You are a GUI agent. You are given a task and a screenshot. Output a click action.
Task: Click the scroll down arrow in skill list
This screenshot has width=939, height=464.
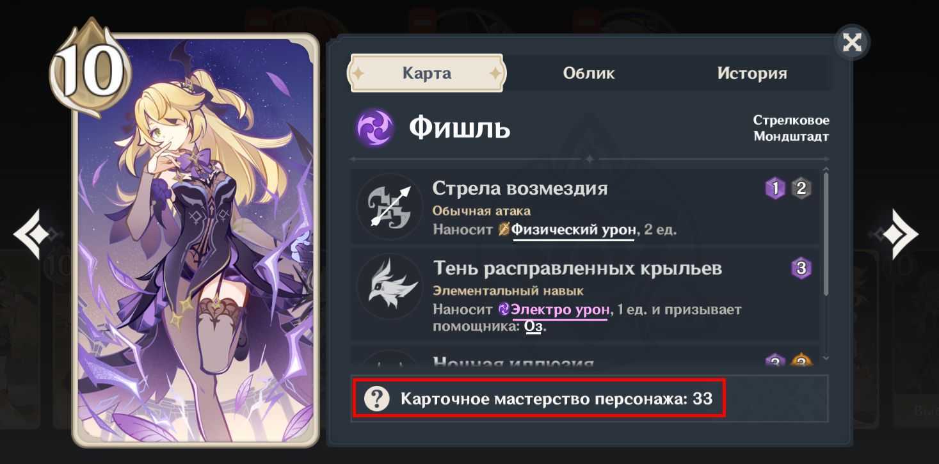pos(826,358)
